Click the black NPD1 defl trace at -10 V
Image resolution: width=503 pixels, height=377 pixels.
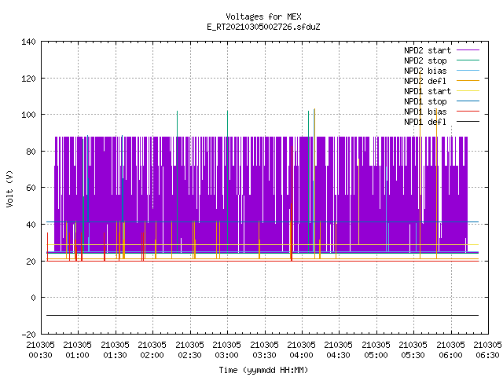(263, 316)
